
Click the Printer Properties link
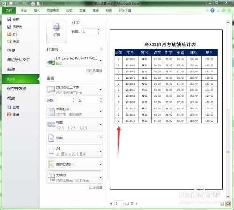click(x=94, y=71)
